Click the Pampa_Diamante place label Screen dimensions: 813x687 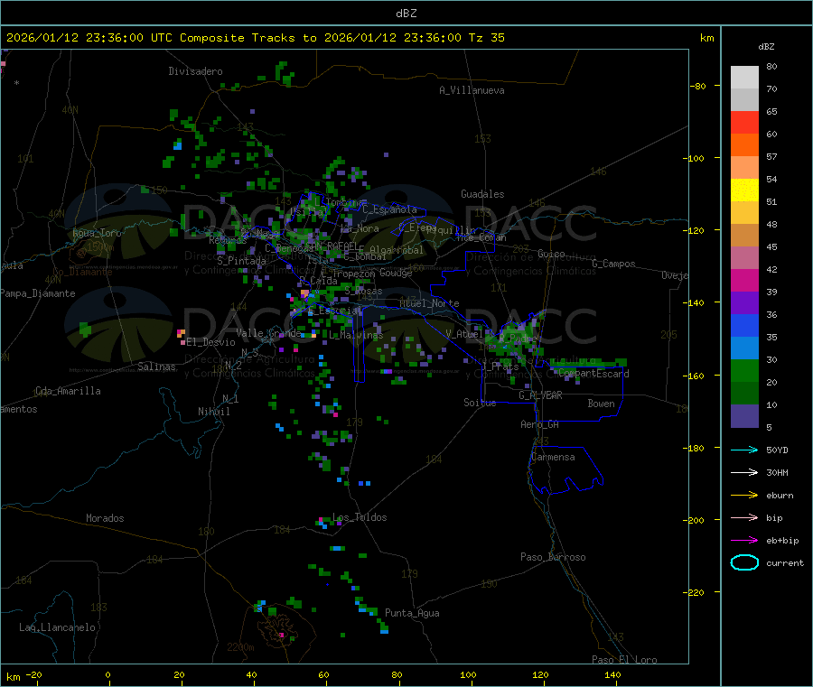[x=37, y=293]
